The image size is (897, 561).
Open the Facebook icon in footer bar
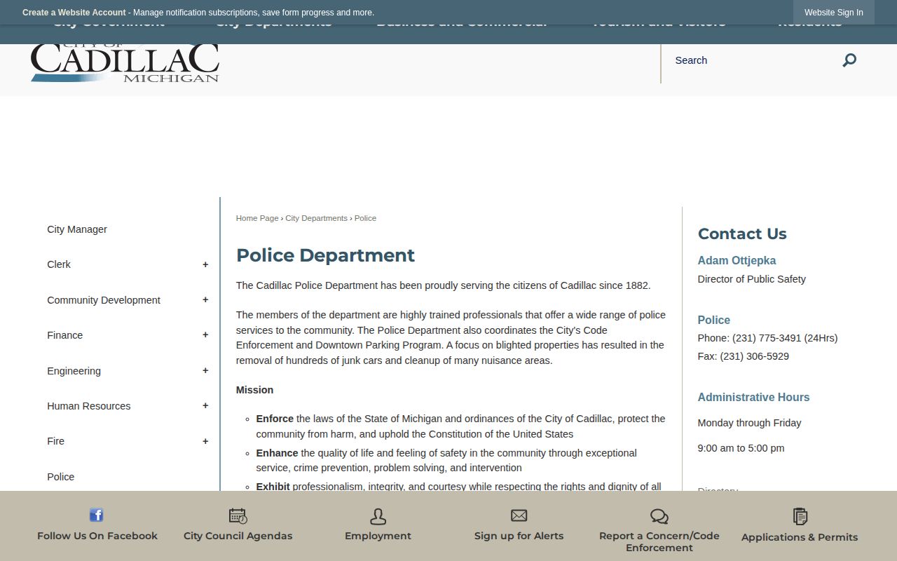coord(97,515)
